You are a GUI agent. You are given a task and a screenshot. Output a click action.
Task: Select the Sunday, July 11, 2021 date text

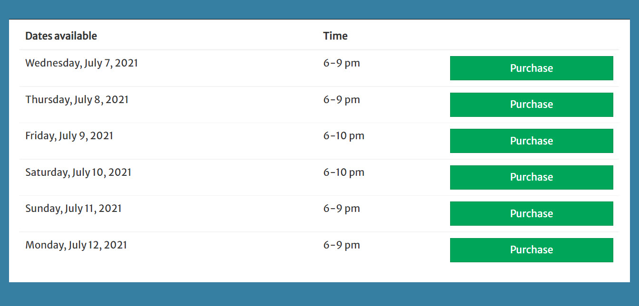point(73,209)
